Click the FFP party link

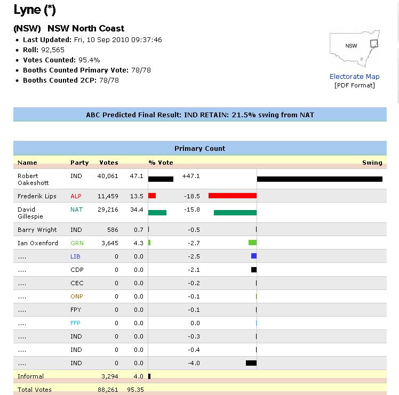coord(75,323)
